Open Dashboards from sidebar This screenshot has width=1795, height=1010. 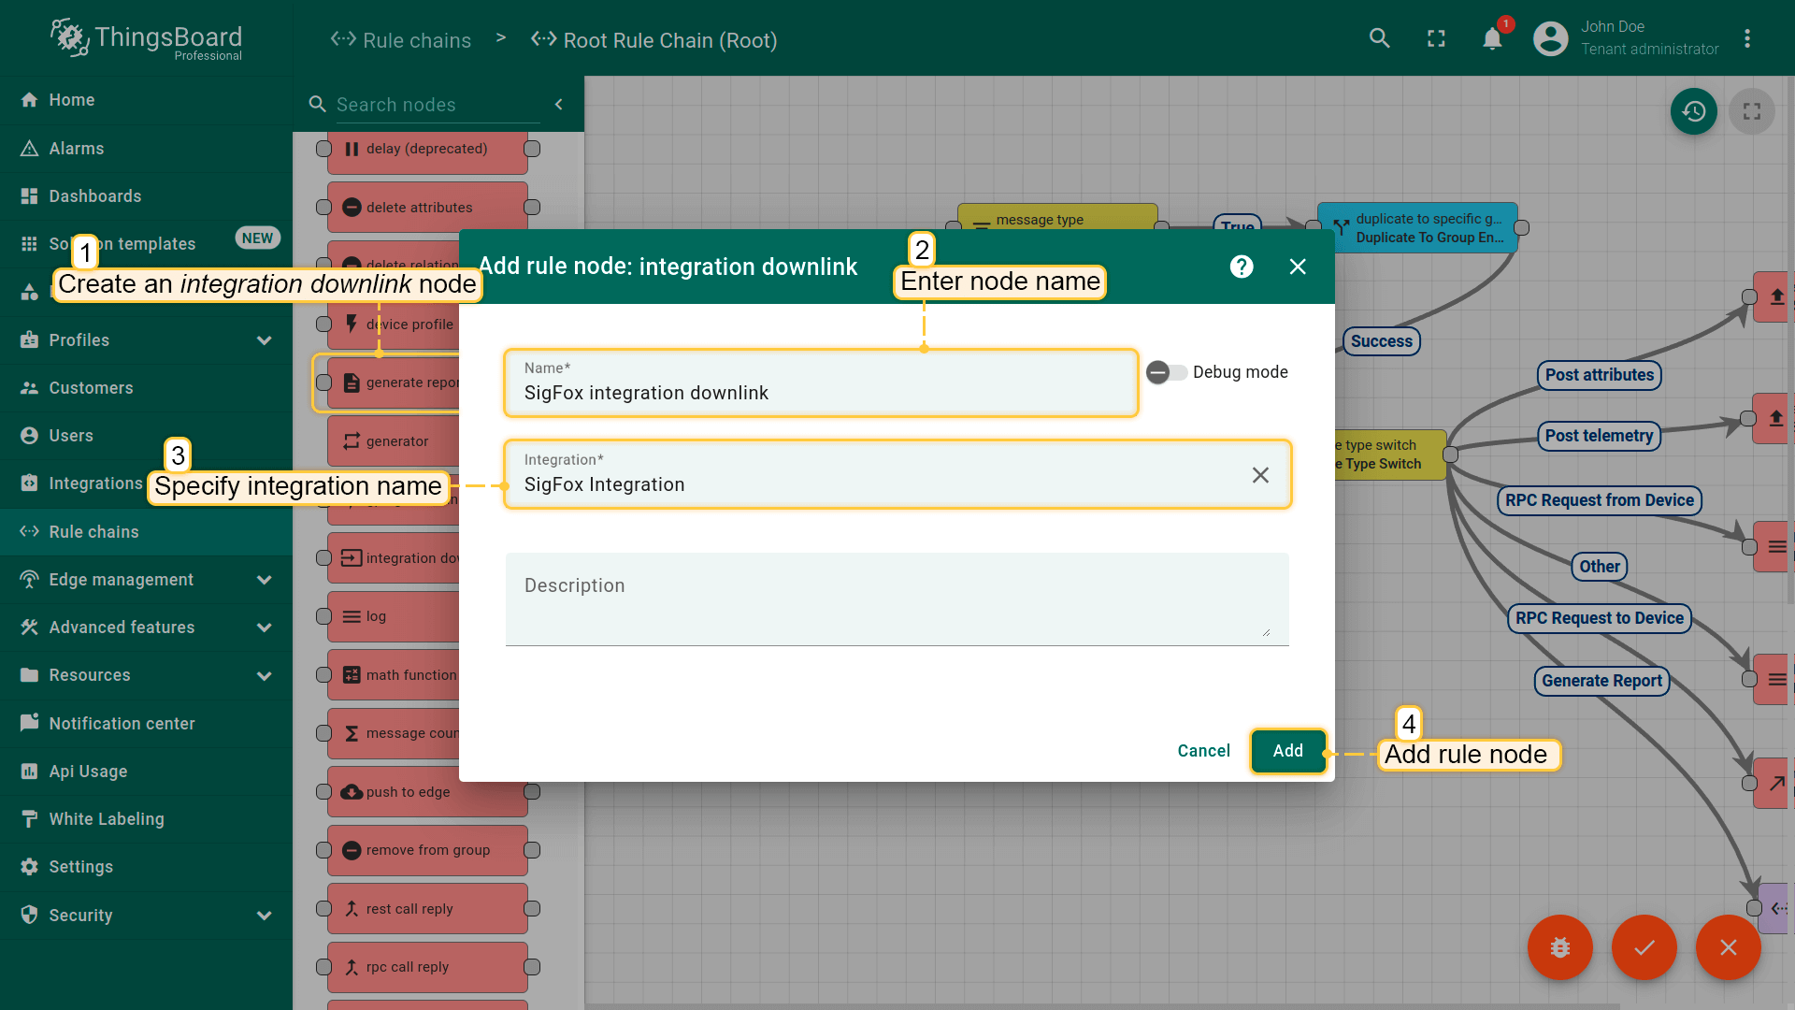click(95, 196)
